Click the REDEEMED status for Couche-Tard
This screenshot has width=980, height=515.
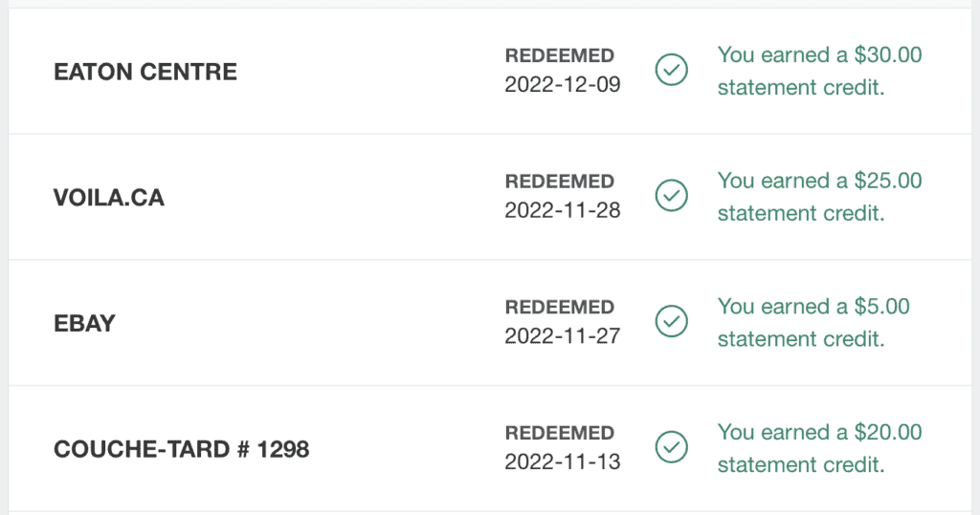point(560,433)
